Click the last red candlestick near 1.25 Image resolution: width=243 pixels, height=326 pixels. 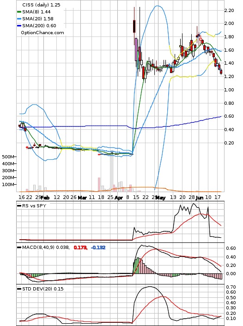[221, 72]
